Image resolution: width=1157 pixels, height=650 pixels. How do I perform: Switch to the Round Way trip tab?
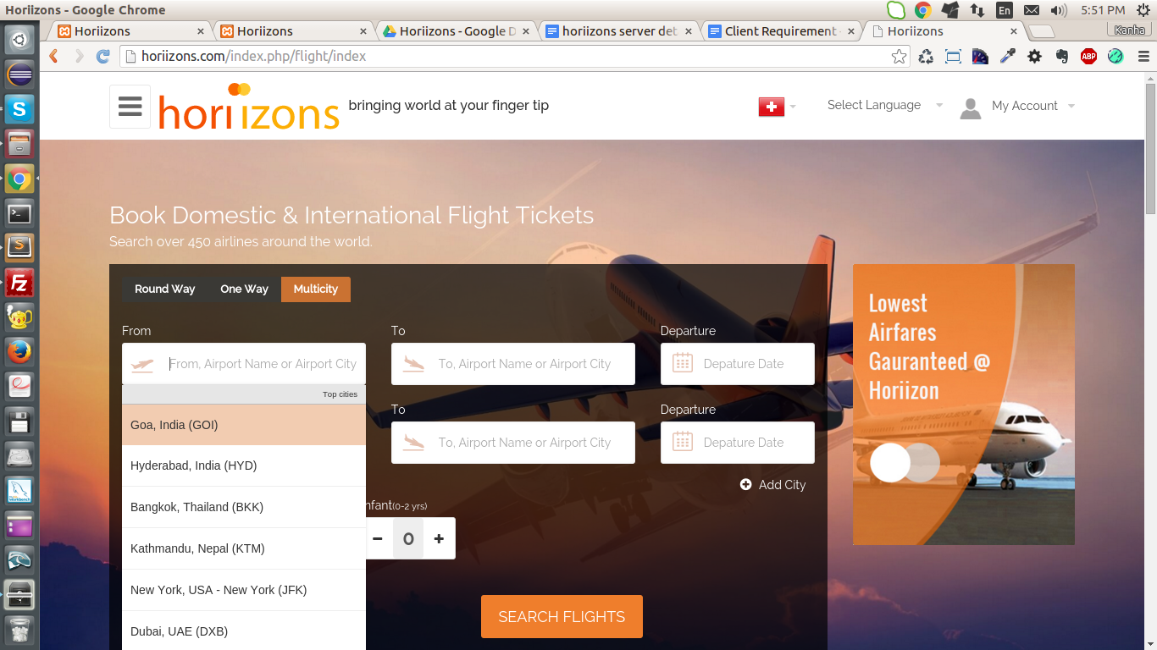tap(164, 289)
